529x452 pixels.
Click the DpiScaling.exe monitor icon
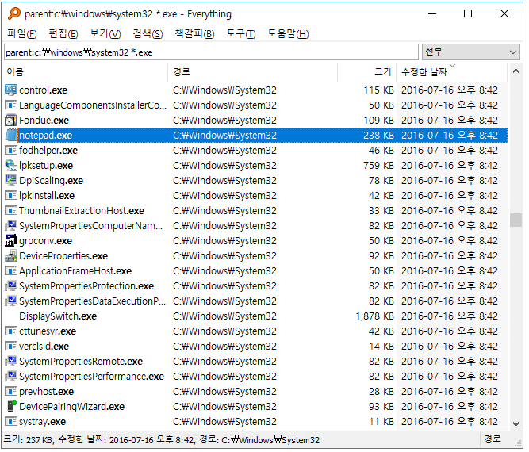(11, 181)
